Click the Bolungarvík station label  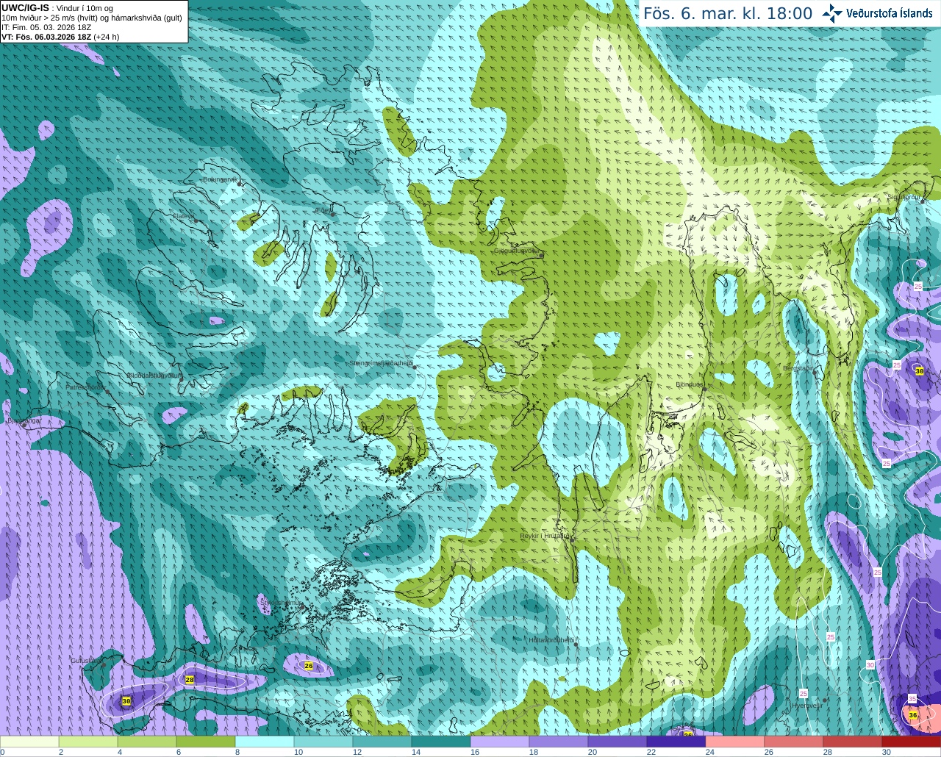tap(220, 179)
